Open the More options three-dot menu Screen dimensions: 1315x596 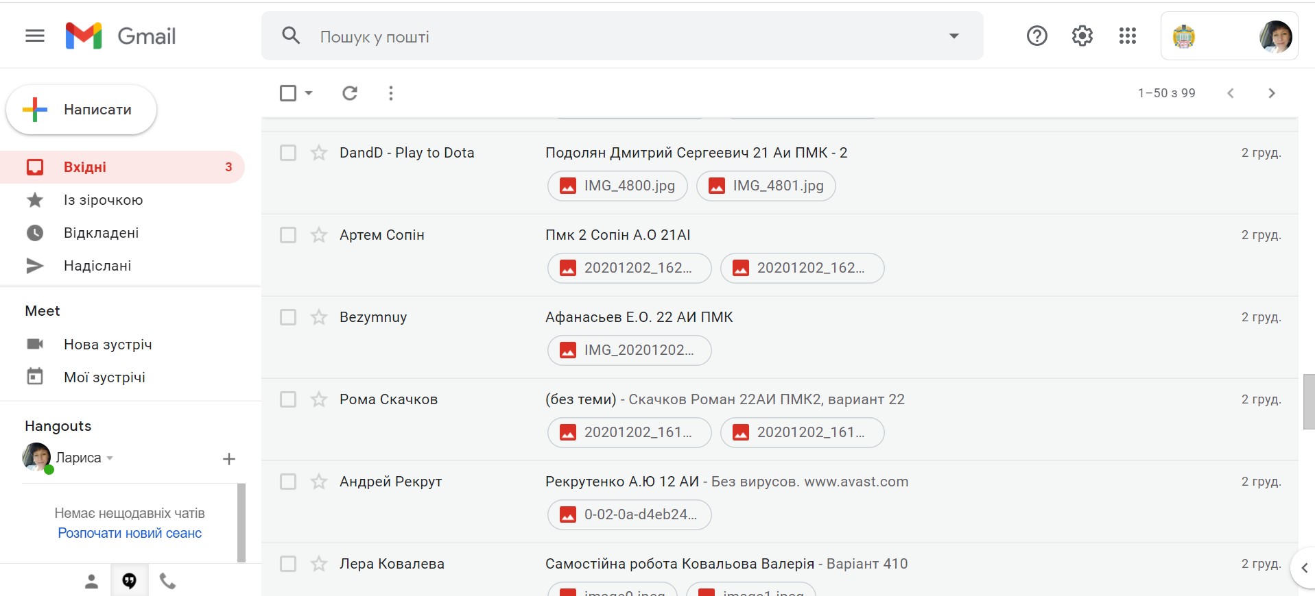(x=391, y=93)
